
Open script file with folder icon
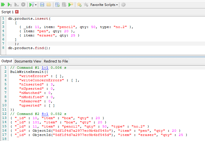pos(49,5)
